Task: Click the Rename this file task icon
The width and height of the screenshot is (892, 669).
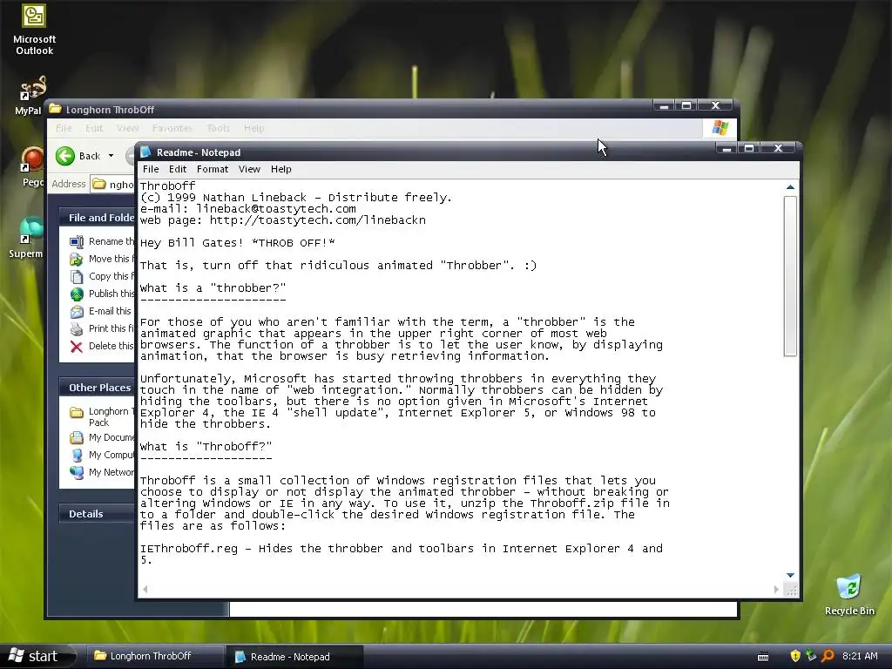Action: 77,242
